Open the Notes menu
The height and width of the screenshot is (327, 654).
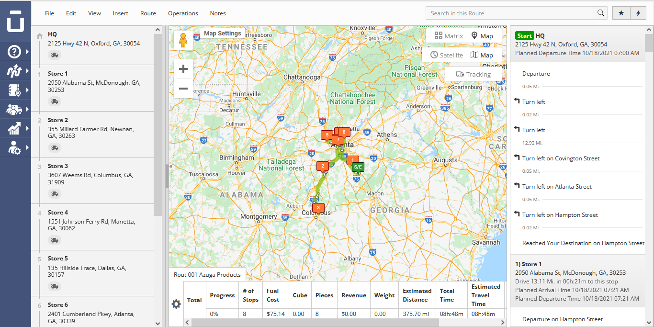tap(218, 13)
